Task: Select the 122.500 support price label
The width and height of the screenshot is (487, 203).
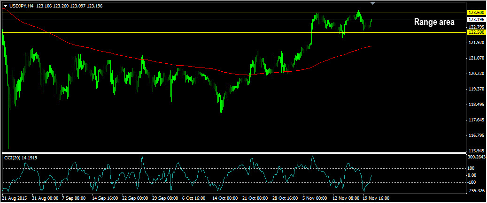Action: (x=476, y=32)
